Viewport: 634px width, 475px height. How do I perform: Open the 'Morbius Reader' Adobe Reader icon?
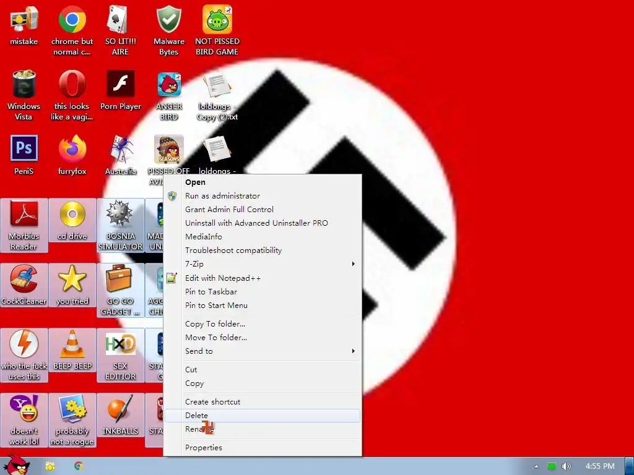(x=24, y=225)
